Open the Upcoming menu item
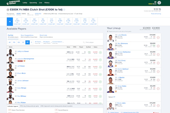 pos(33,3)
